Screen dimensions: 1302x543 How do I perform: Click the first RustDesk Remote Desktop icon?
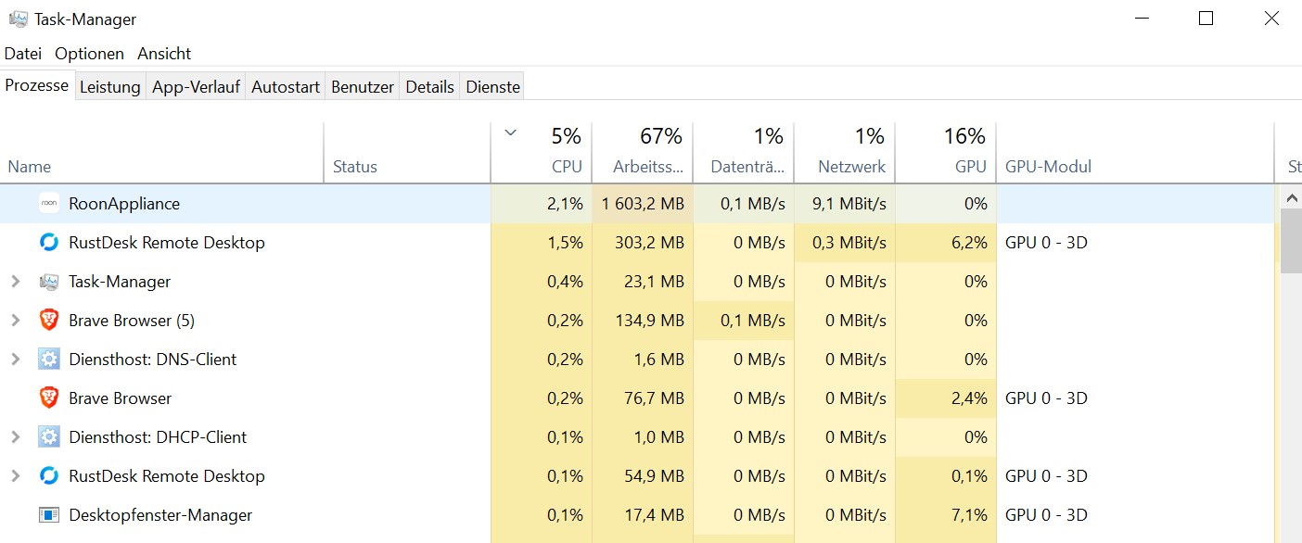coord(49,243)
